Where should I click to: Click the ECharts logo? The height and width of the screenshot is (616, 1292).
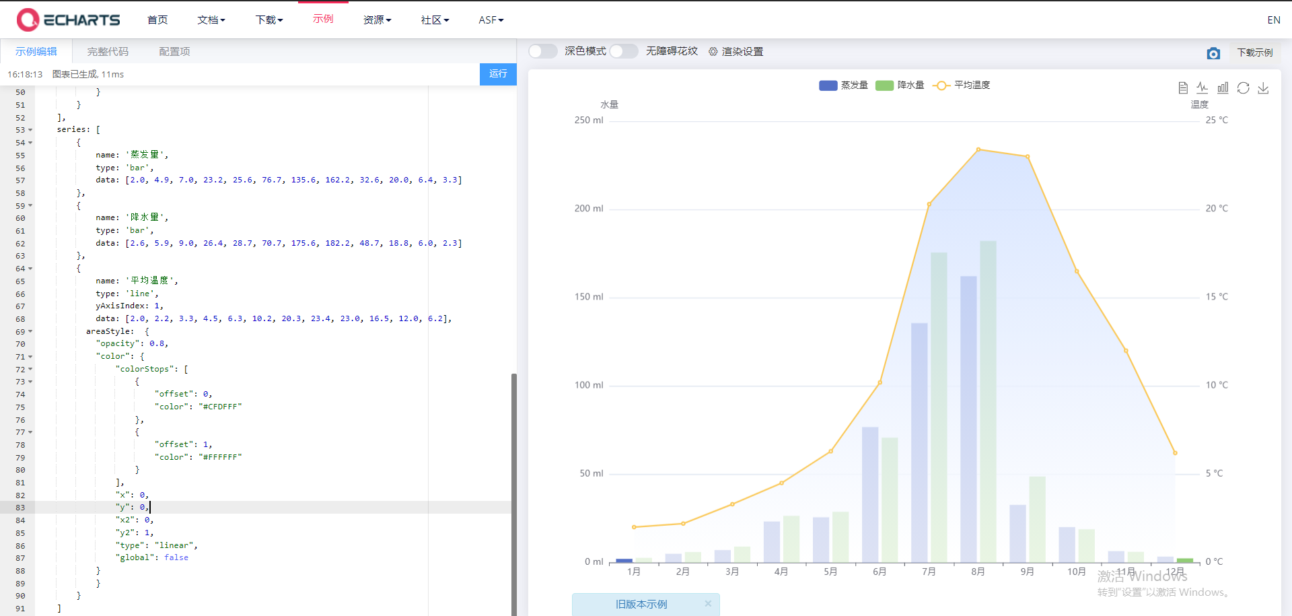67,20
